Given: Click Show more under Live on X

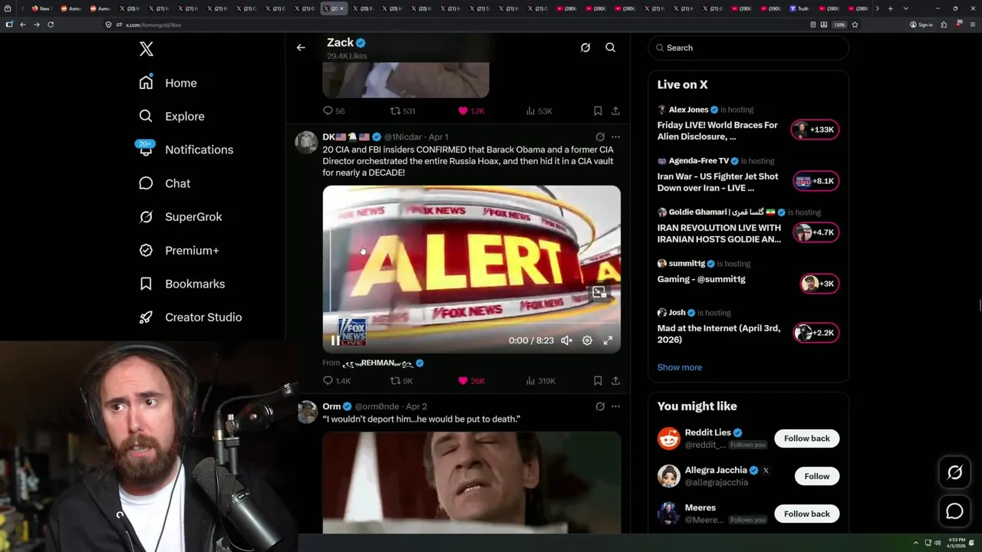Looking at the screenshot, I should [x=680, y=367].
